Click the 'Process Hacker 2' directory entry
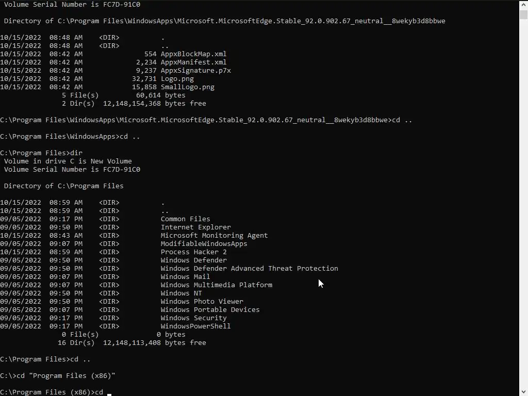 193,252
